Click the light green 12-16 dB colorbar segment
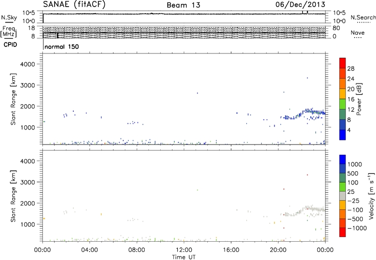This screenshot has width=376, height=260. click(343, 104)
